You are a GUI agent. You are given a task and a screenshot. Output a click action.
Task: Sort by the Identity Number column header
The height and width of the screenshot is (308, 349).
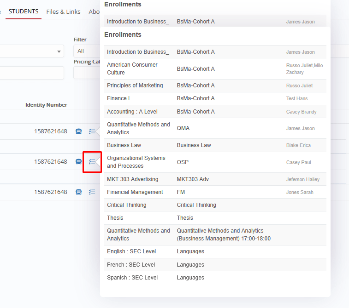[x=46, y=105]
